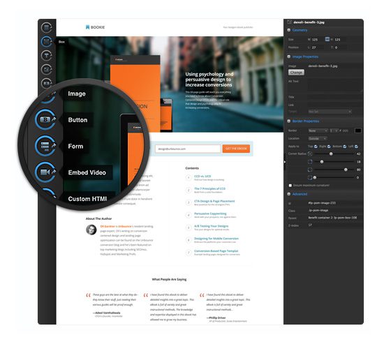The width and height of the screenshot is (384, 342).
Task: Click the About The Author heading
Action: (98, 218)
